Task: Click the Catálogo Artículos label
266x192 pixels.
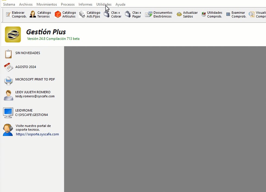Action: 69,15
